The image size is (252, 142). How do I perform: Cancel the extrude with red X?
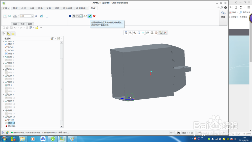click(x=94, y=16)
